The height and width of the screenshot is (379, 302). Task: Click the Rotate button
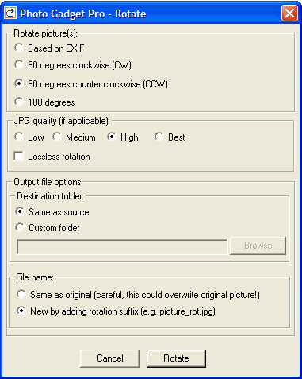[176, 358]
